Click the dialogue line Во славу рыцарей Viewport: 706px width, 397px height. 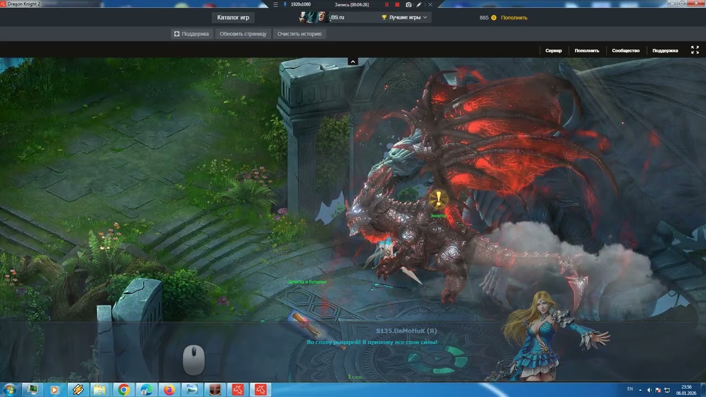coord(372,342)
